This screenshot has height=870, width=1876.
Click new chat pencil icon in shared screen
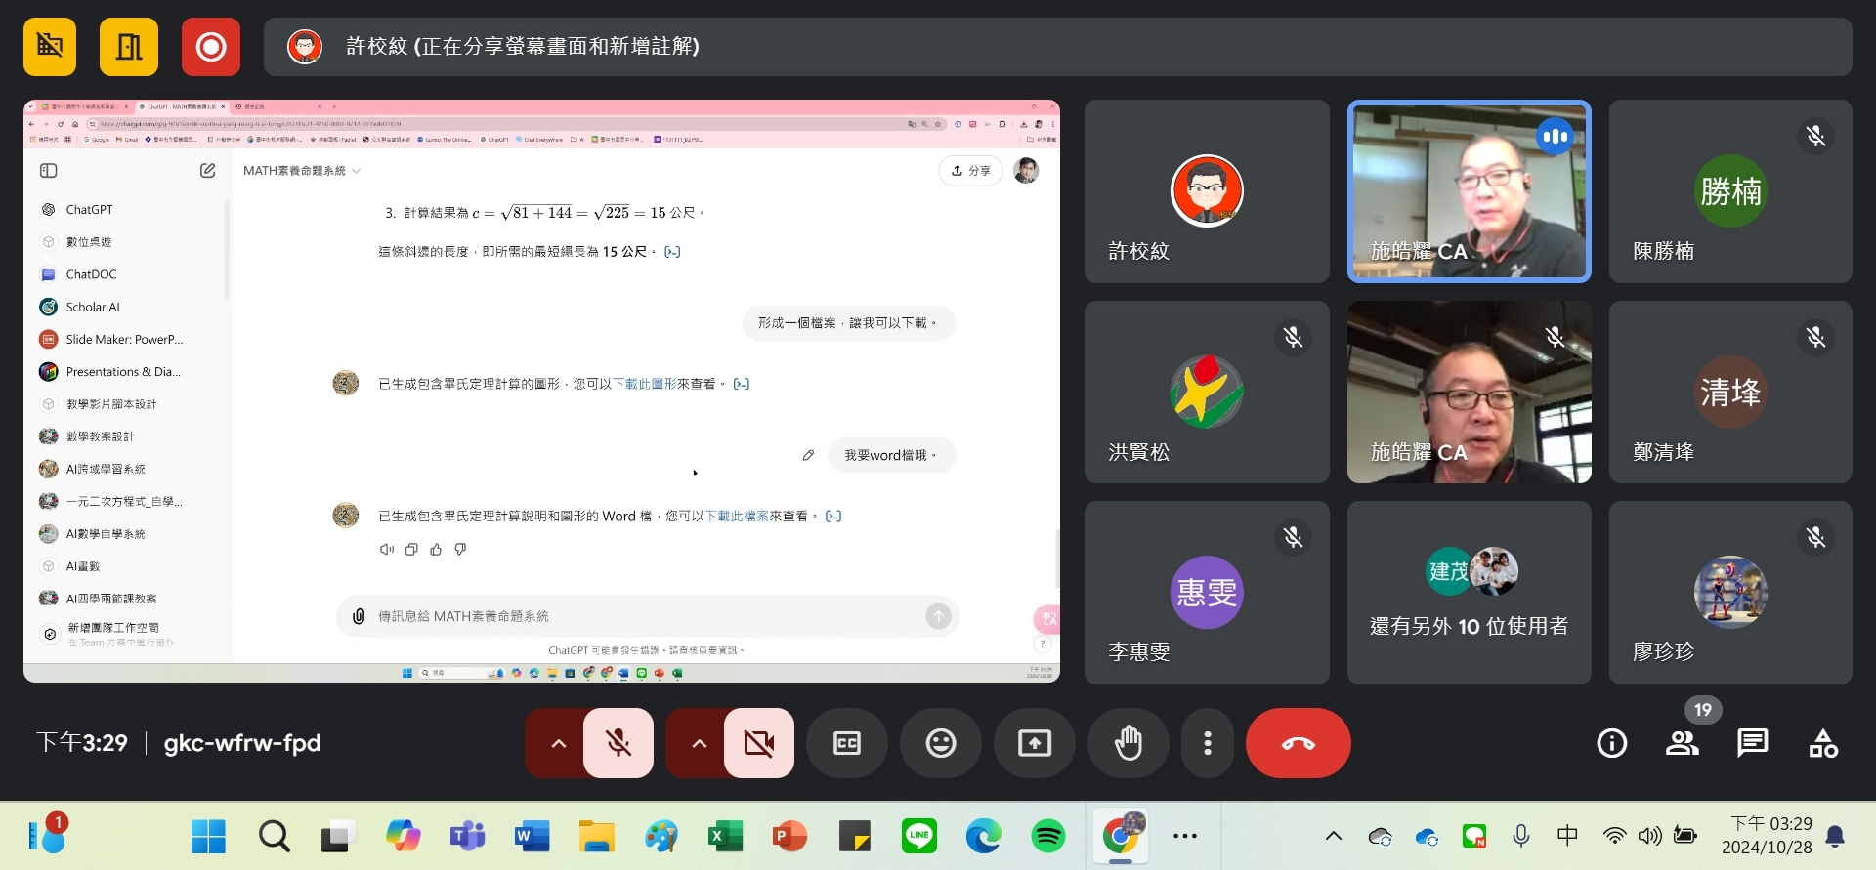tap(207, 171)
